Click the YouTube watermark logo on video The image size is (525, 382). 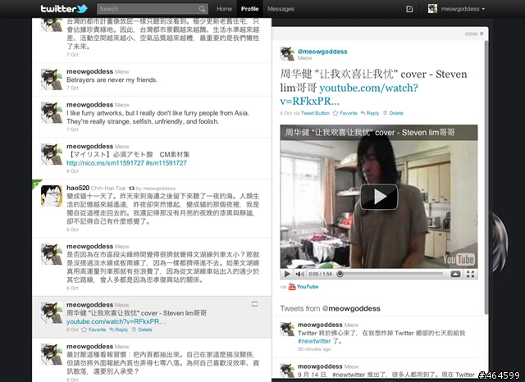tap(458, 259)
